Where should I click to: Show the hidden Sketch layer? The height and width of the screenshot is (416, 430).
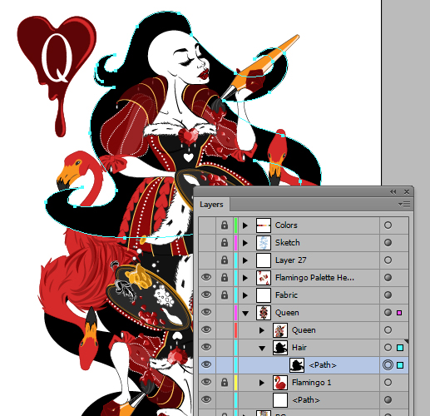[207, 243]
